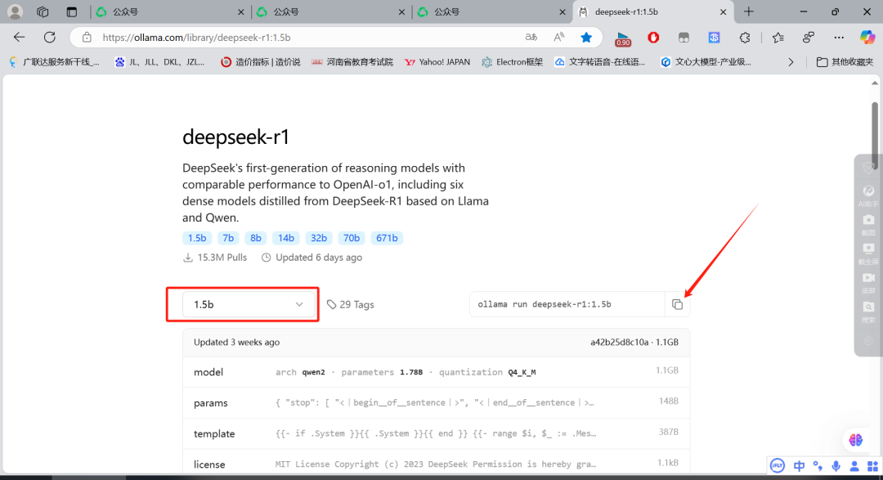Image resolution: width=883 pixels, height=480 pixels.
Task: Click 截图 camera in side panel
Action: (x=868, y=224)
